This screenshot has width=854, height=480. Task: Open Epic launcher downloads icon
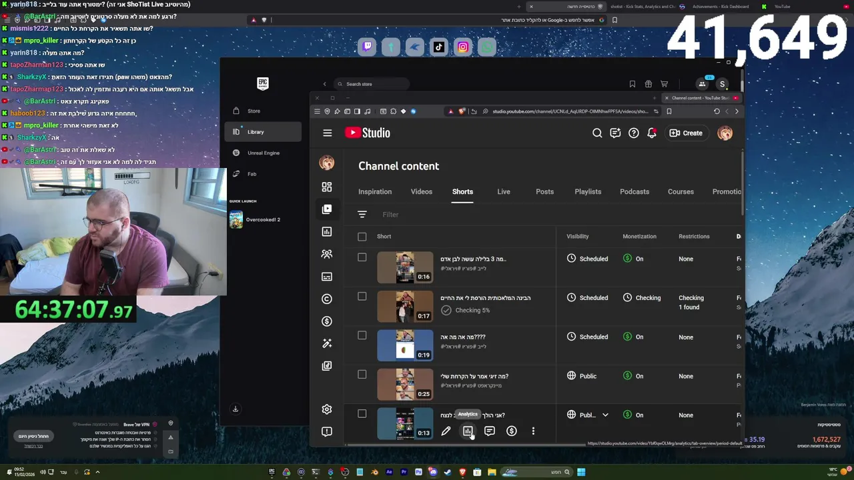point(236,409)
